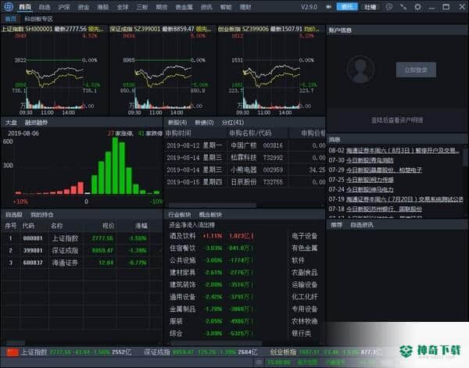Sort watchlist by 现价 column header
This screenshot has height=368, width=469.
(x=108, y=226)
